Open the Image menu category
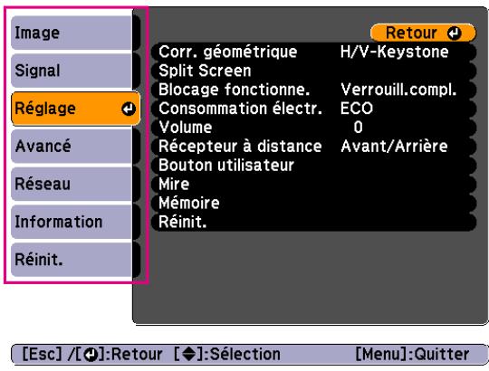 coord(75,33)
